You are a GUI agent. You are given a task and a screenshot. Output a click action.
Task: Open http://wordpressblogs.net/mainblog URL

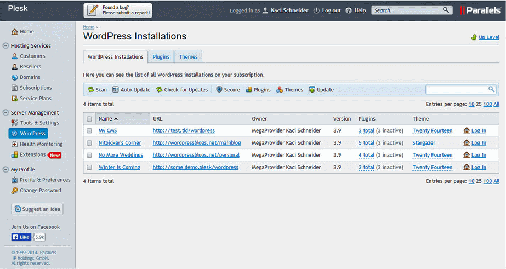(197, 143)
